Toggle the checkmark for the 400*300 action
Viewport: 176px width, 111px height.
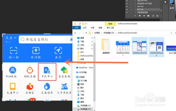(x=127, y=6)
